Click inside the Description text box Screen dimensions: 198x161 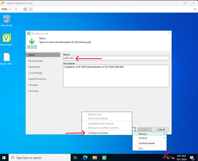(116, 75)
